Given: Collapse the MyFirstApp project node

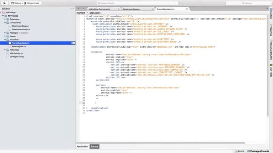Looking at the screenshot, I should tap(3, 16).
